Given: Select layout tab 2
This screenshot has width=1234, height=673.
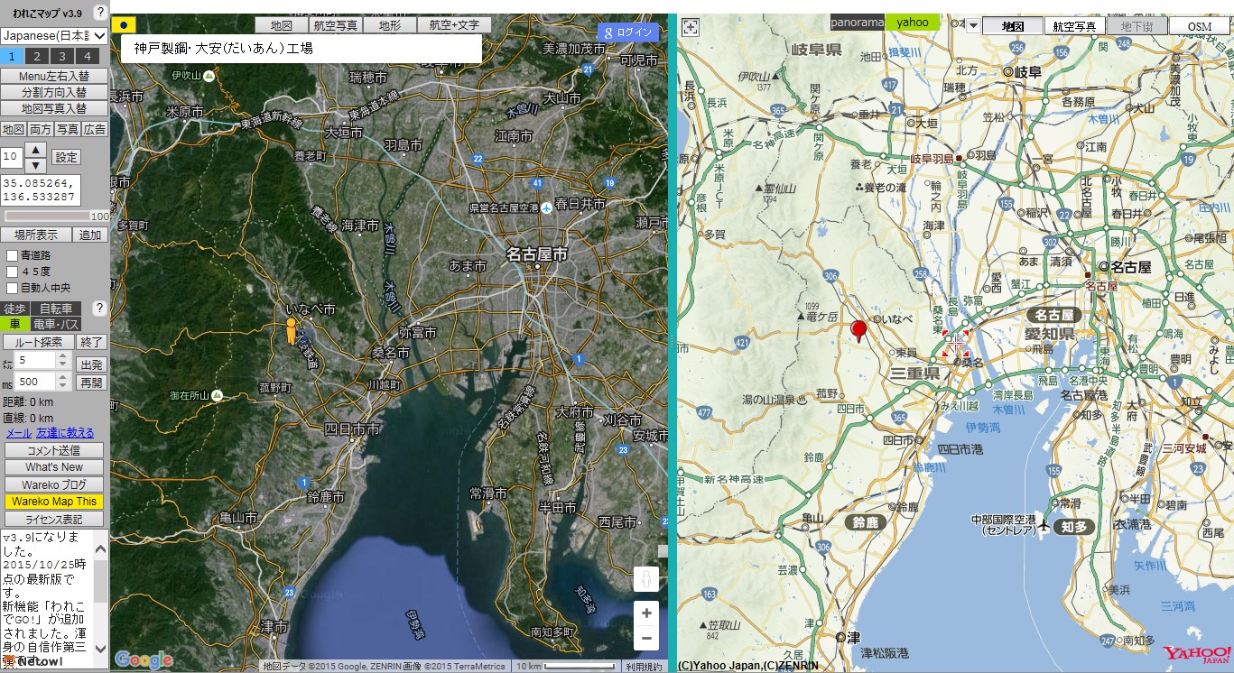Looking at the screenshot, I should 36,56.
